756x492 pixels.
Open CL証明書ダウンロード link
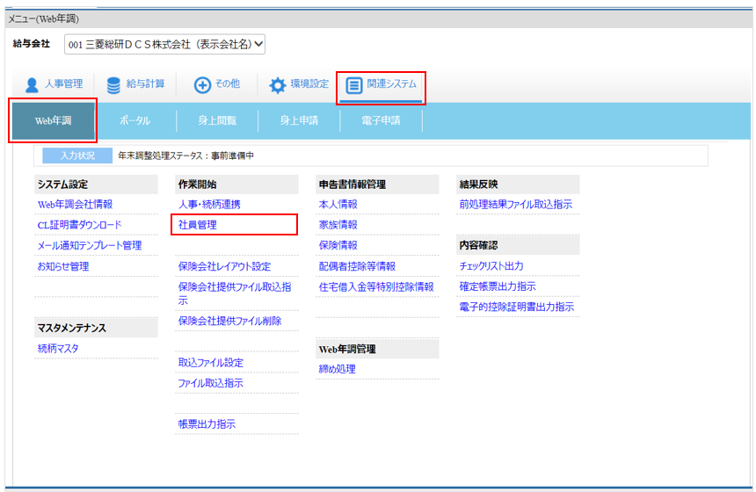79,225
